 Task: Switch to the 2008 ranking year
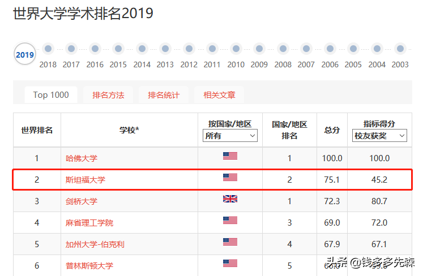[x=283, y=49]
